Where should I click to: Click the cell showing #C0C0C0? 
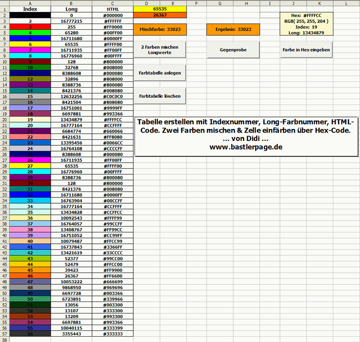[x=113, y=97]
